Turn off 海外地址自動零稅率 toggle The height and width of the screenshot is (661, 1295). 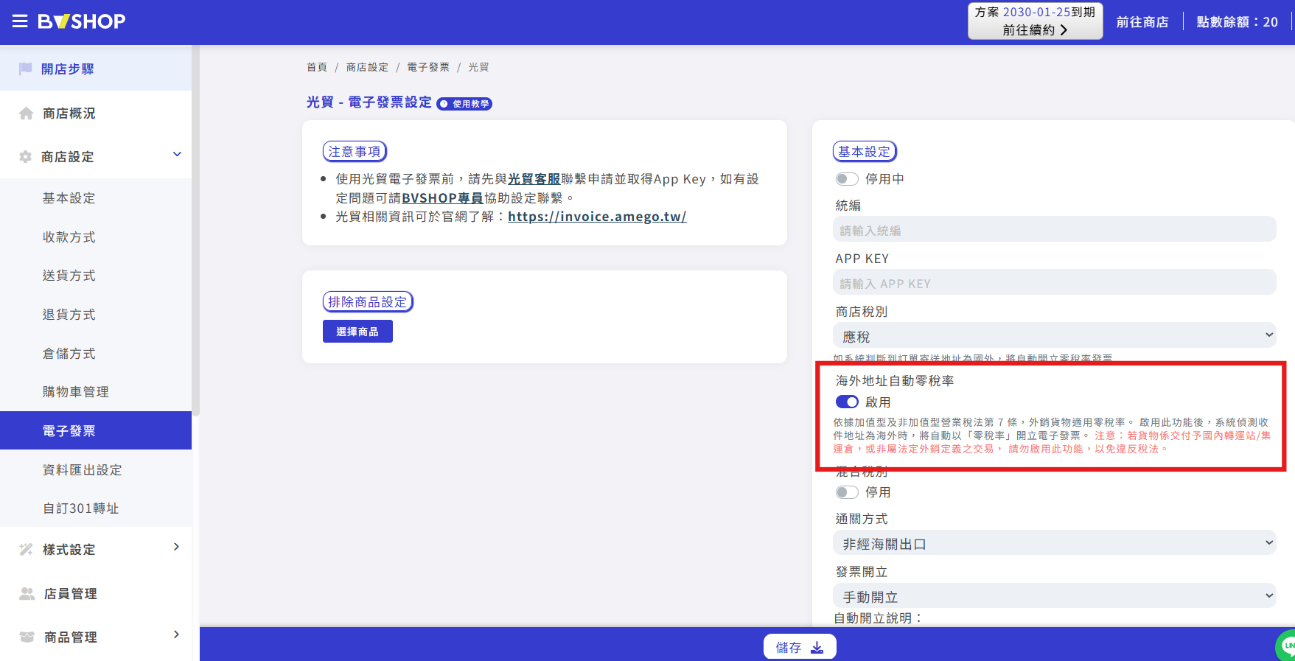(x=847, y=402)
